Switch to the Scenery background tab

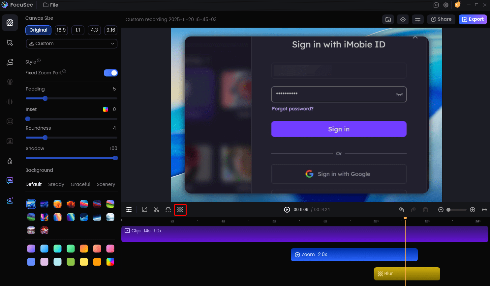pyautogui.click(x=106, y=184)
